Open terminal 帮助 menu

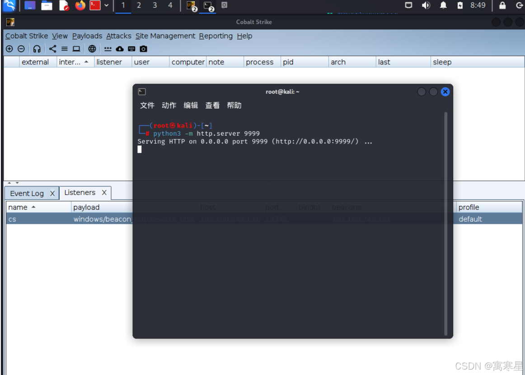234,105
